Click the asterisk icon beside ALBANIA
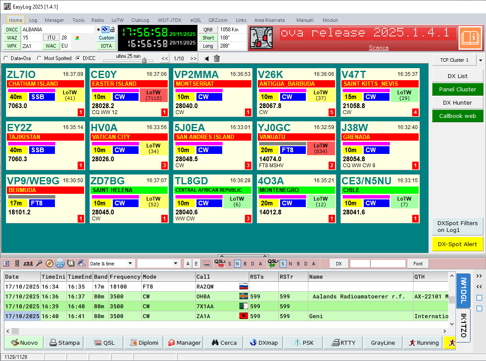Screen dimensions: 486x361 pyautogui.click(x=99, y=30)
